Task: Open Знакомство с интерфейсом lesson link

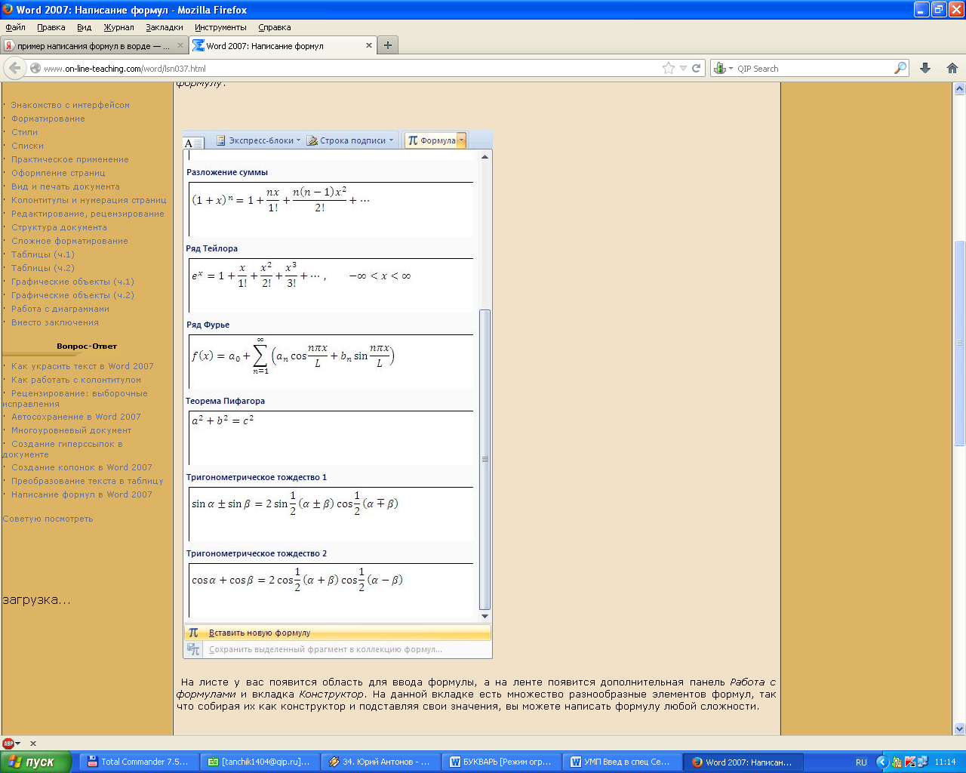Action: (70, 105)
